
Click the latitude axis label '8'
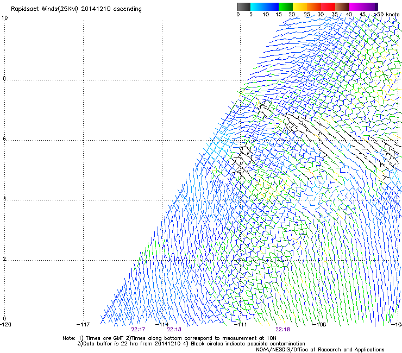tap(4, 78)
